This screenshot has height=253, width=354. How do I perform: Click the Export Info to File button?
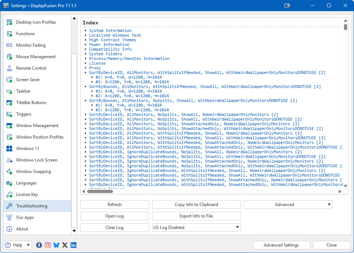(x=196, y=216)
